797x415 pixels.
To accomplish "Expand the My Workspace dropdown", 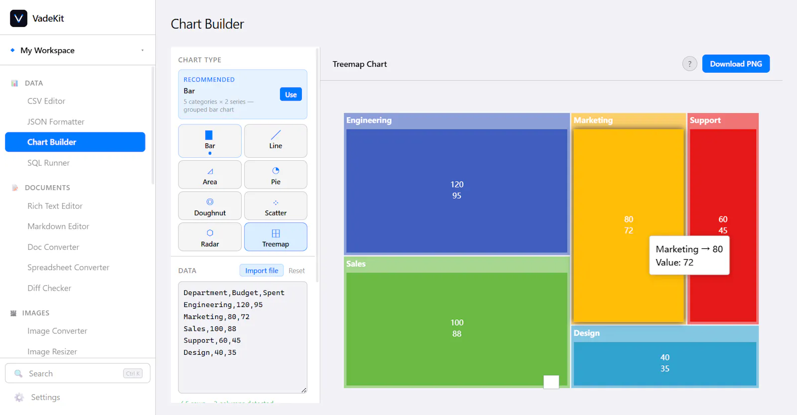I will (78, 50).
